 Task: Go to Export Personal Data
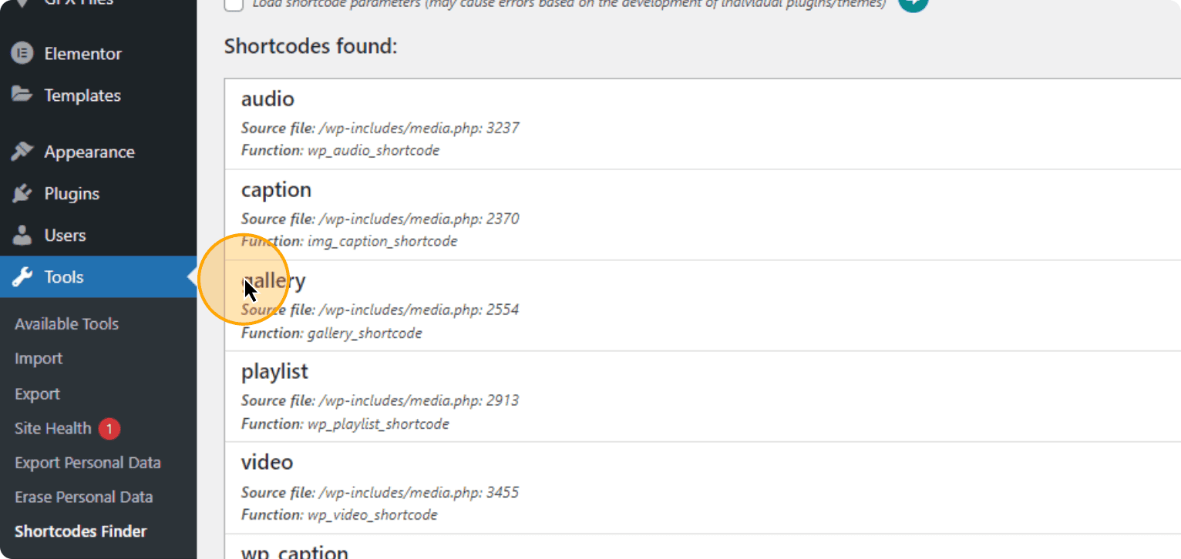pos(88,463)
